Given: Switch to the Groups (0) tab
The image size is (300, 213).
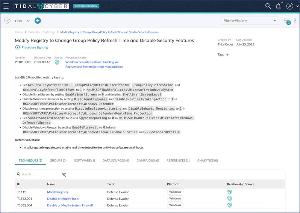Looking at the screenshot, I should 58,160.
